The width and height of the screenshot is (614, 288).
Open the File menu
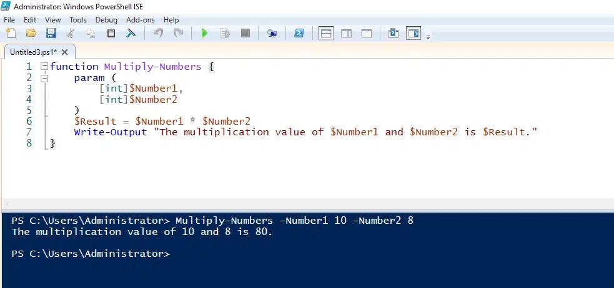pos(9,19)
